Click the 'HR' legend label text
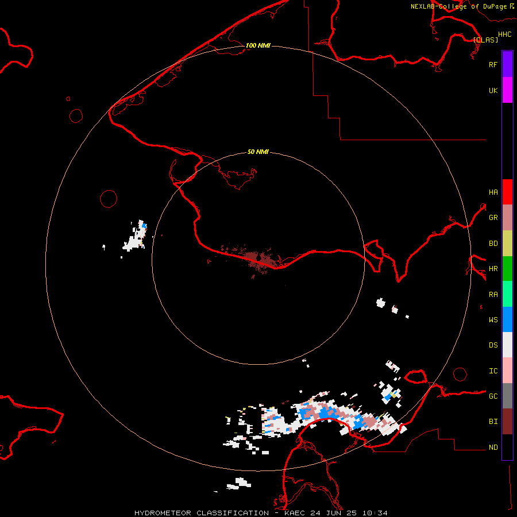This screenshot has height=517, width=517. point(493,269)
